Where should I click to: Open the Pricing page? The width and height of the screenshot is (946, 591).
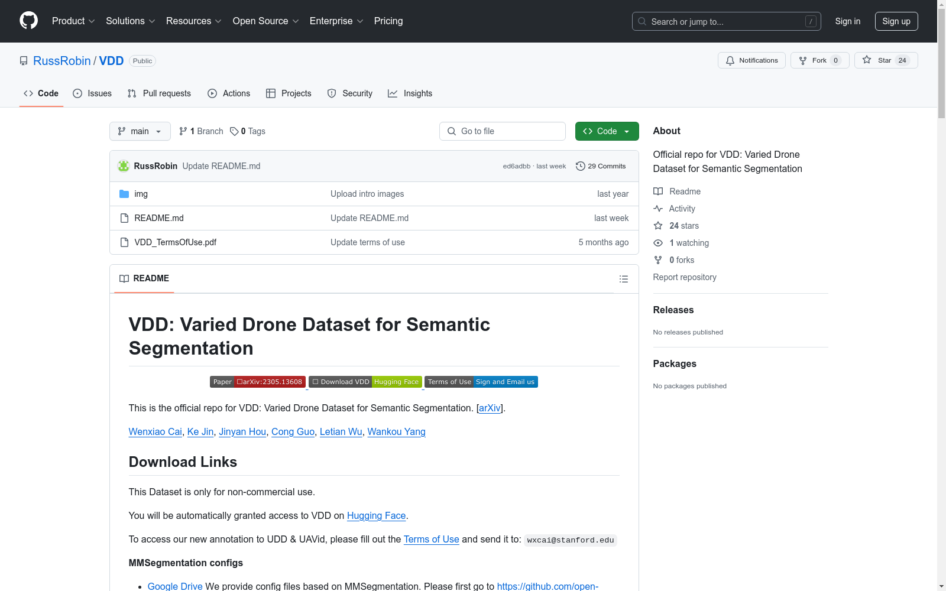[388, 21]
